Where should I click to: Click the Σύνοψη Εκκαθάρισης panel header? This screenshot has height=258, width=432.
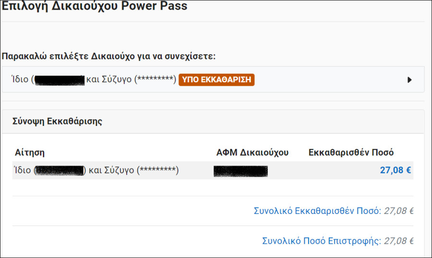pyautogui.click(x=213, y=122)
